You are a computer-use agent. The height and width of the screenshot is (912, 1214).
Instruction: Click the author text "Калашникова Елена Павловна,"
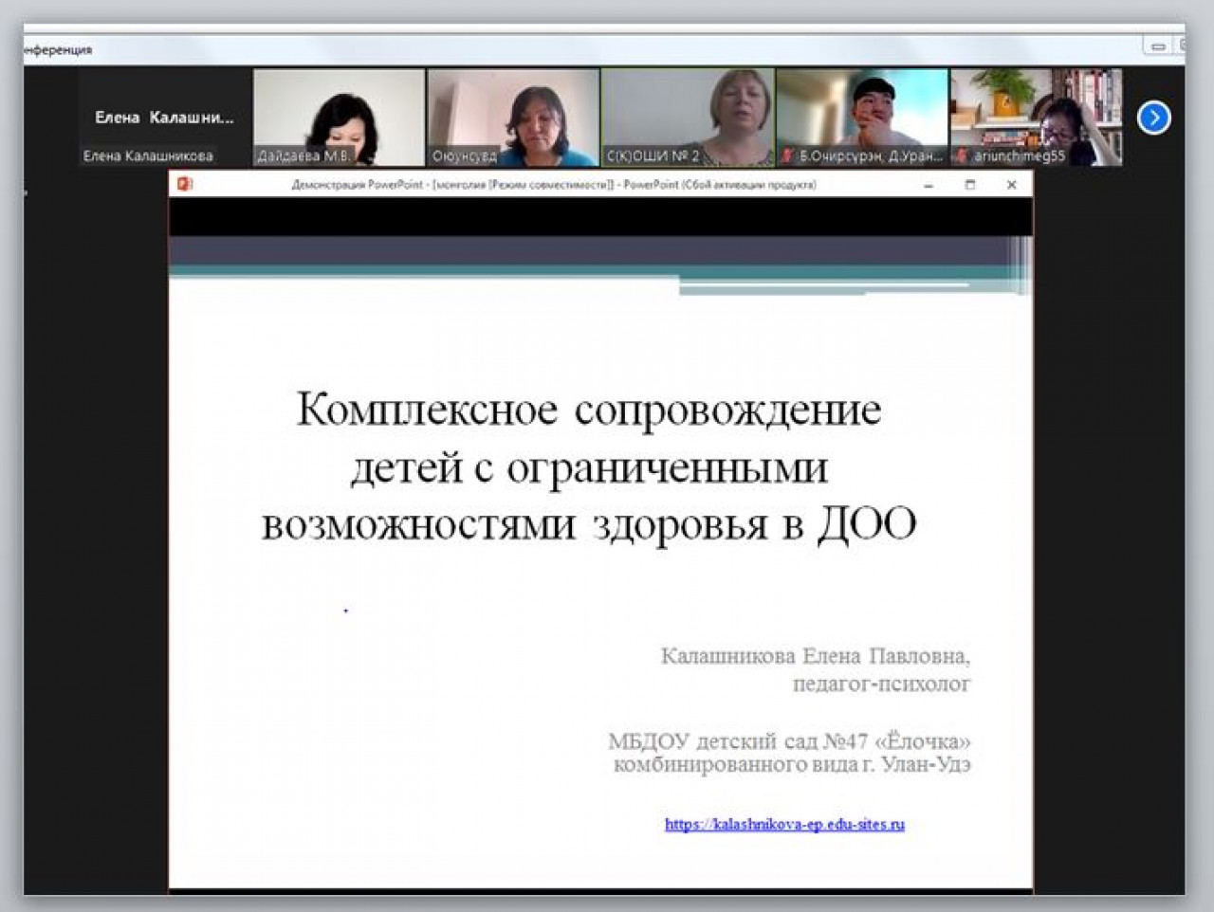click(x=815, y=656)
